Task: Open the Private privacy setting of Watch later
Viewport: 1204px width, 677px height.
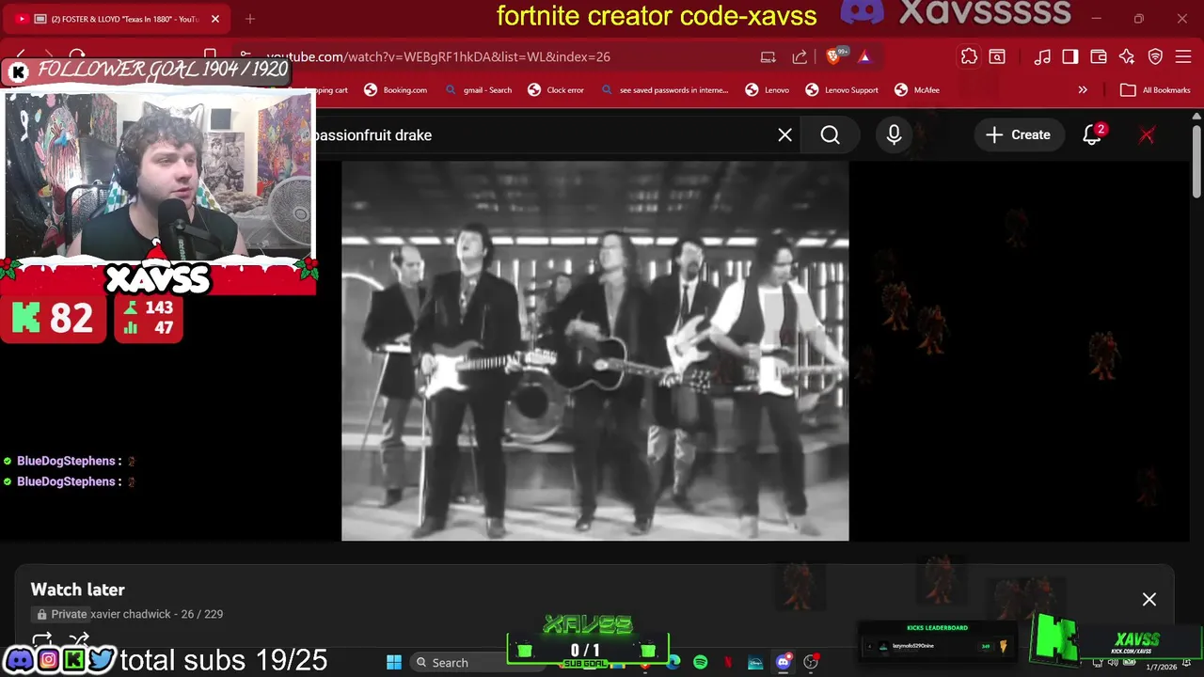Action: 61,614
